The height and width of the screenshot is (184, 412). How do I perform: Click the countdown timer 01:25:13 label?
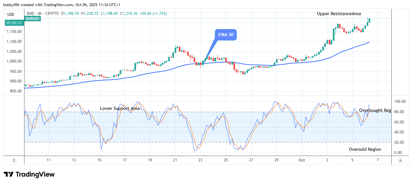tap(14, 23)
